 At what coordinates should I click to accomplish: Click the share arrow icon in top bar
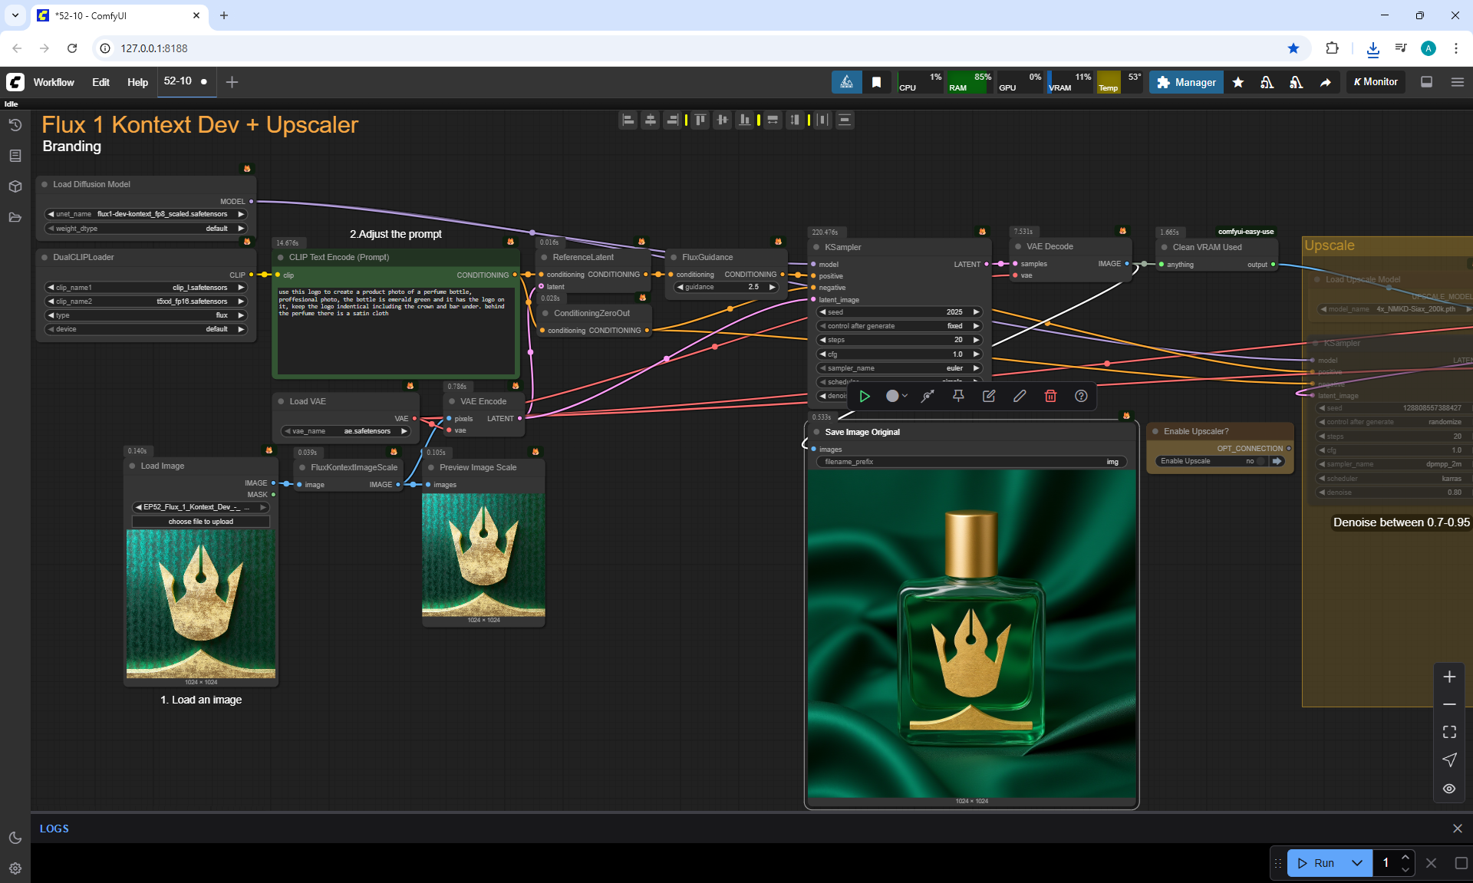[x=1325, y=82]
